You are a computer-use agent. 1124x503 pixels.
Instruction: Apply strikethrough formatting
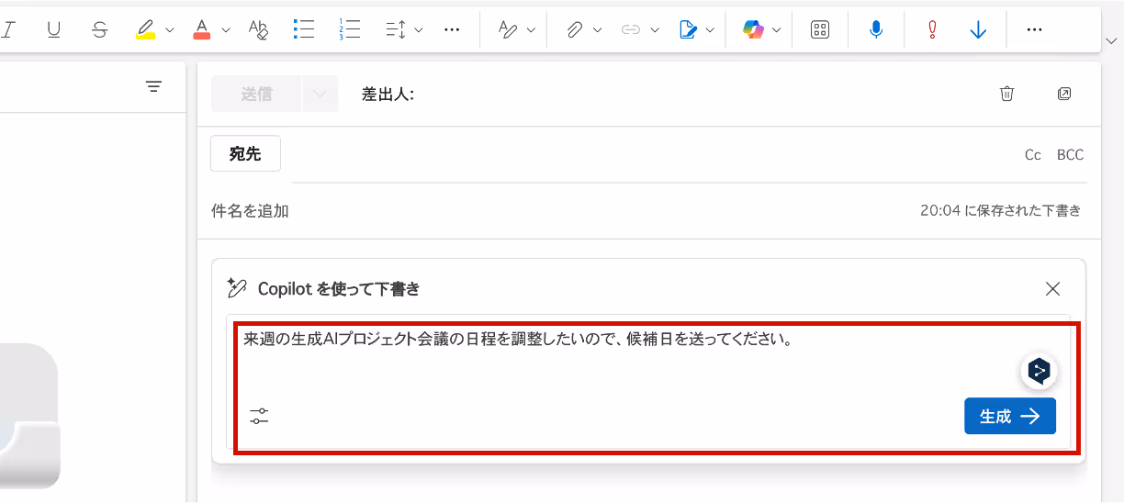(x=100, y=29)
